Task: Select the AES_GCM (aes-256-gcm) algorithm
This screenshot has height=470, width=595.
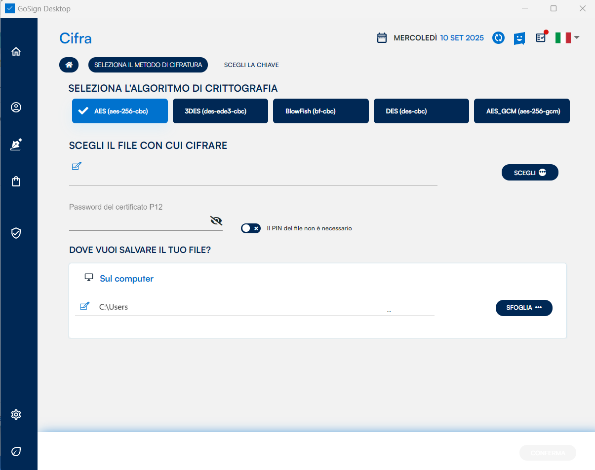Action: (x=521, y=111)
